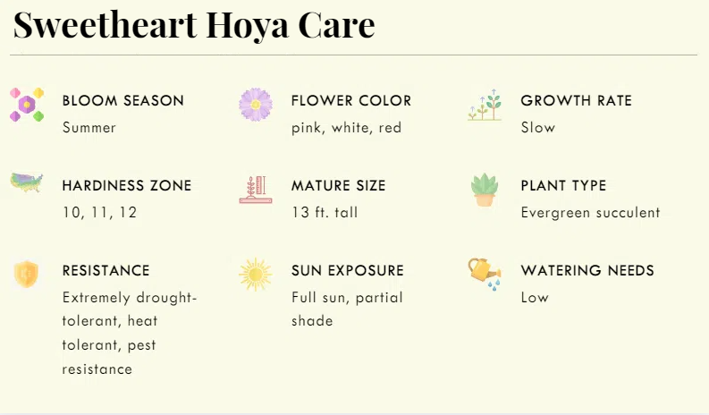Click the Sweetheart Hoya Care heading

click(x=194, y=25)
